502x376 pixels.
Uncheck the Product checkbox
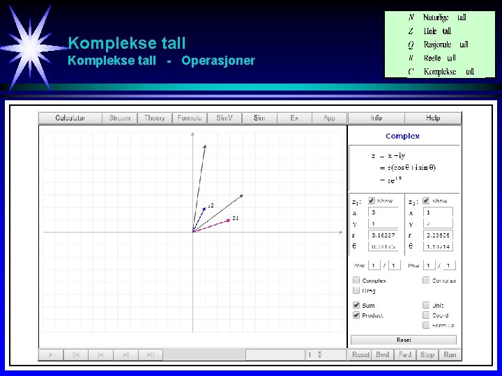(356, 315)
